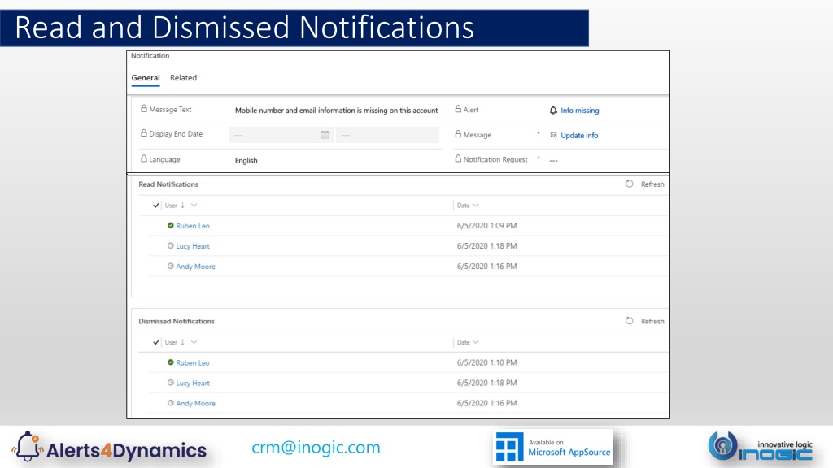The width and height of the screenshot is (833, 468).
Task: Open Andy Moore in Dismissed Notifications
Action: tap(195, 403)
